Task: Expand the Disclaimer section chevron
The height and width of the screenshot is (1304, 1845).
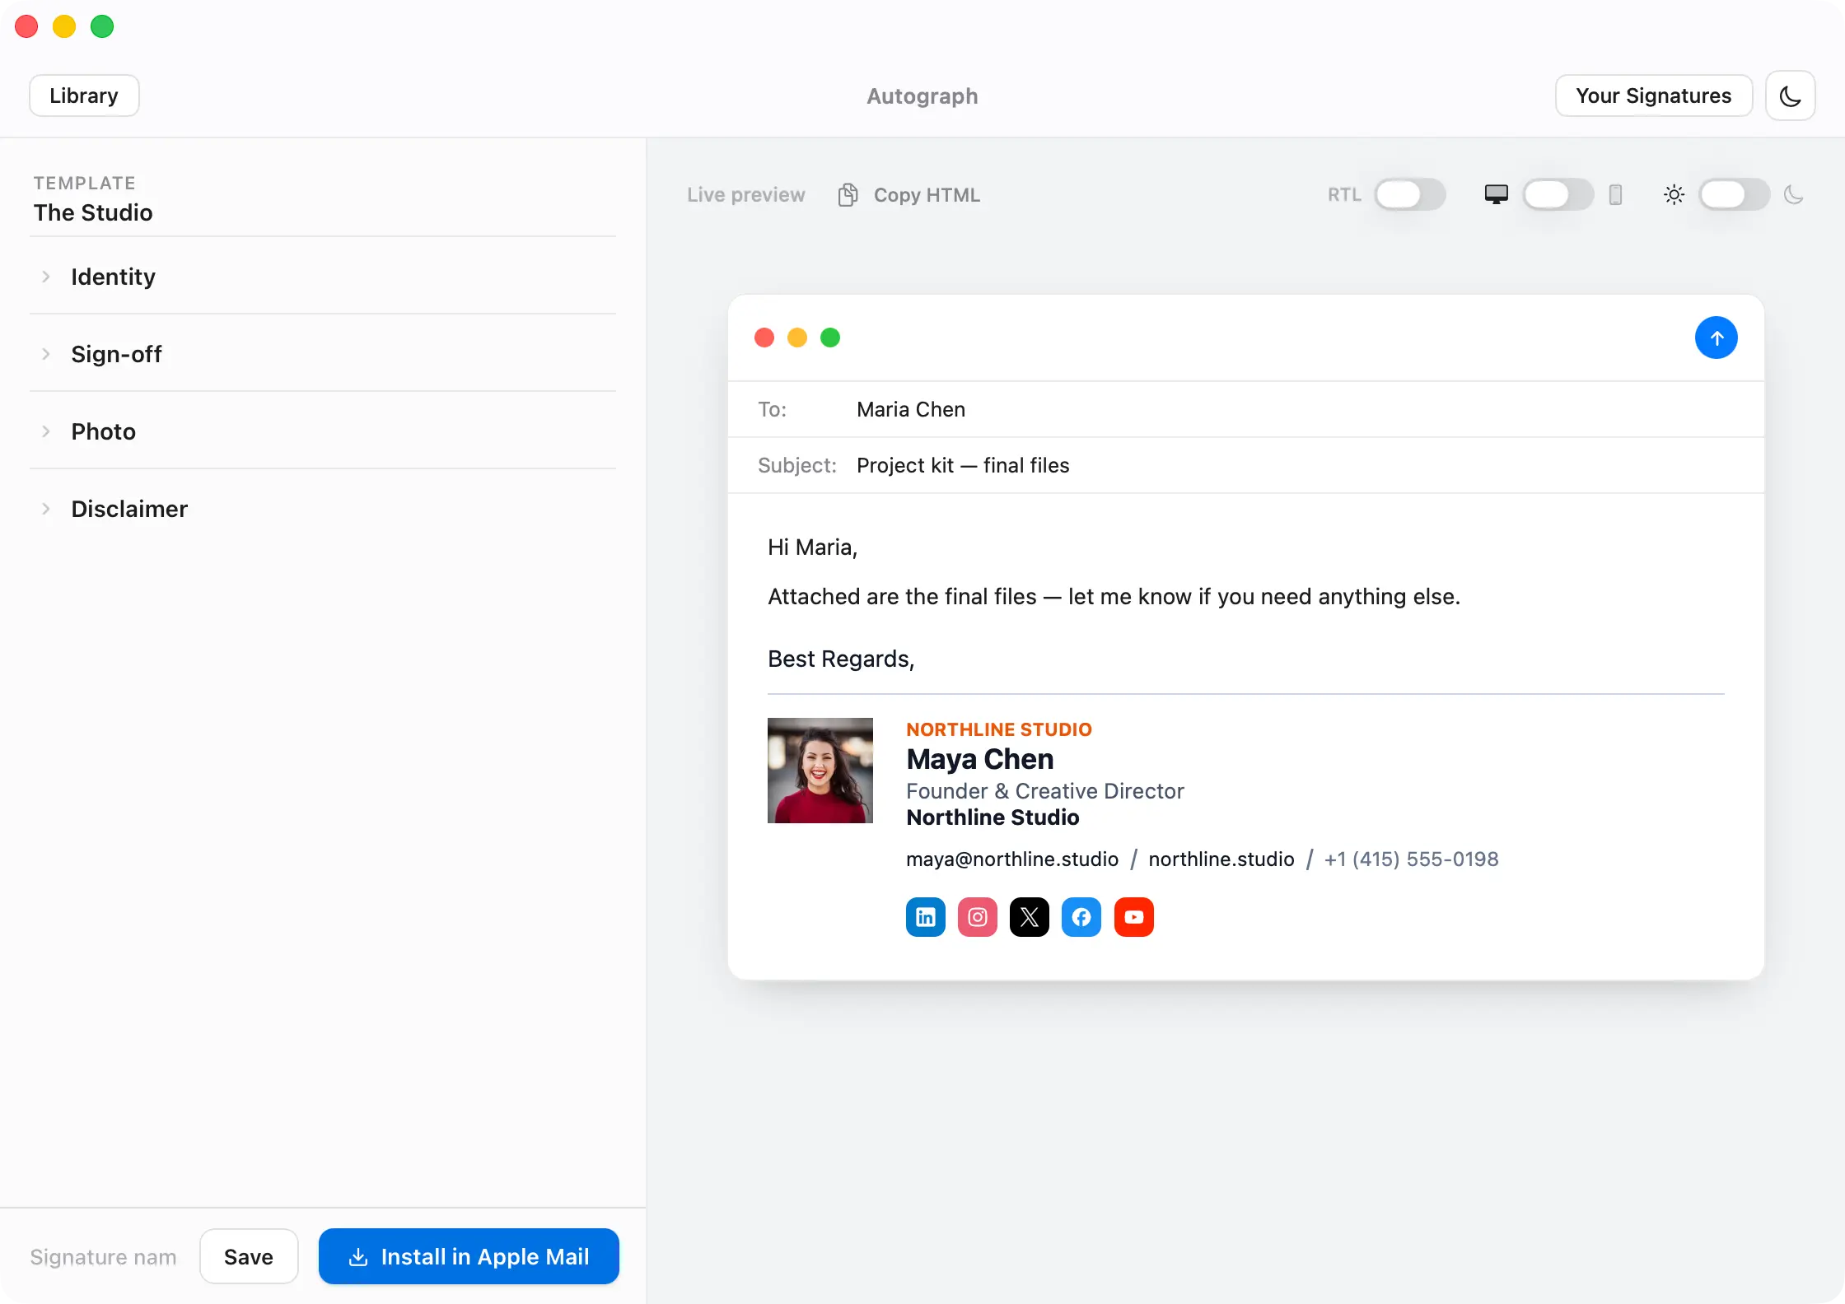Action: coord(46,509)
